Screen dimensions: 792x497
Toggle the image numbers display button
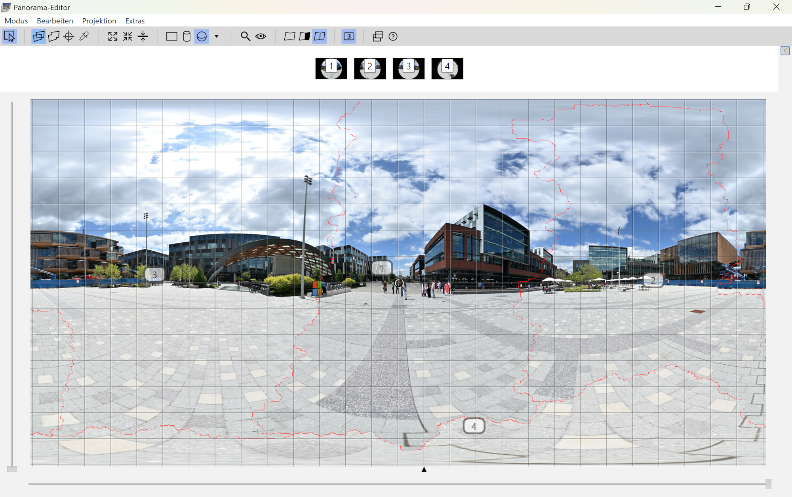tap(348, 36)
